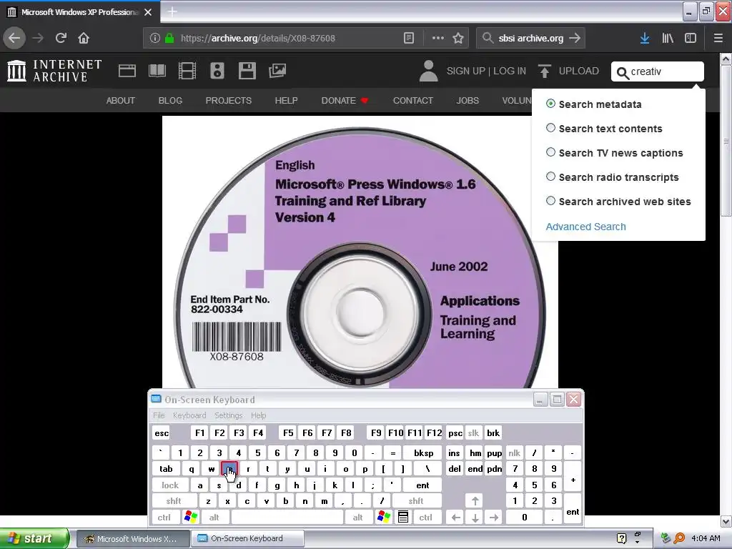The width and height of the screenshot is (732, 549).
Task: Click the UPLOAD text link
Action: coord(578,71)
